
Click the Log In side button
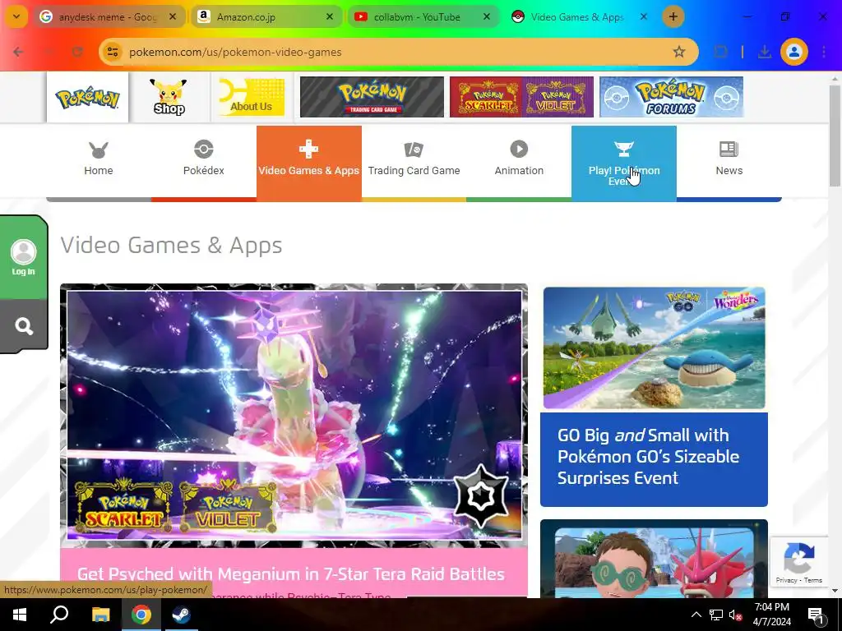(x=24, y=257)
